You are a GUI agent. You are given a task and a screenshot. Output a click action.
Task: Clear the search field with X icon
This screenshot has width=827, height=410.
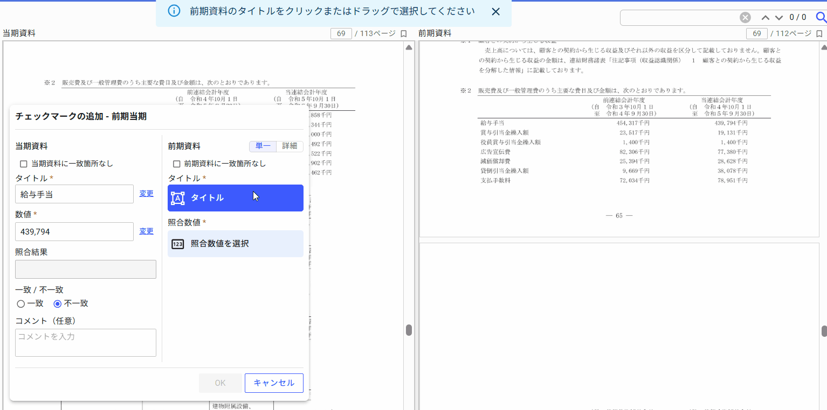pyautogui.click(x=745, y=18)
